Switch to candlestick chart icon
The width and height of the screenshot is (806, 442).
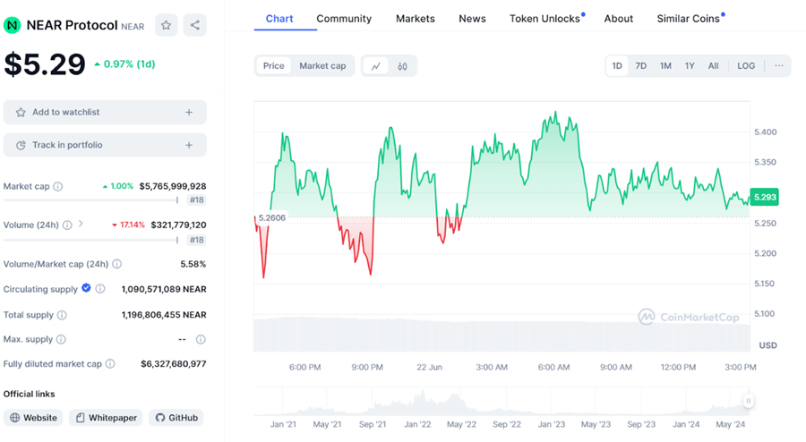pyautogui.click(x=402, y=65)
